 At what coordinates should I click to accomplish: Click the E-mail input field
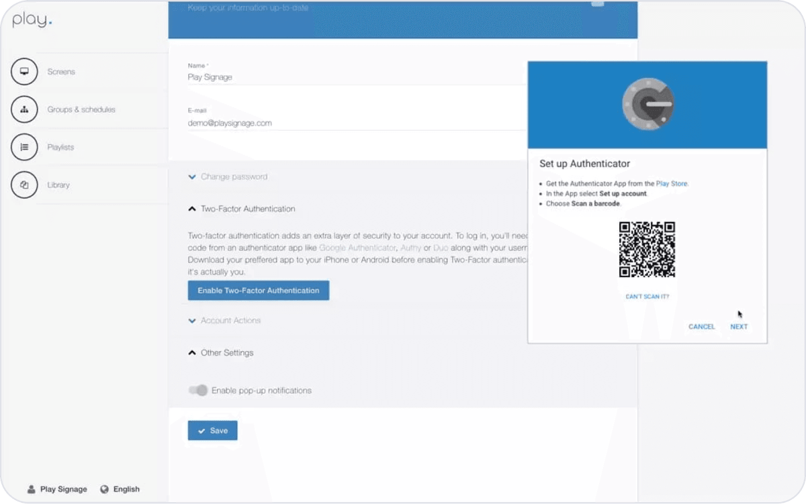(356, 123)
